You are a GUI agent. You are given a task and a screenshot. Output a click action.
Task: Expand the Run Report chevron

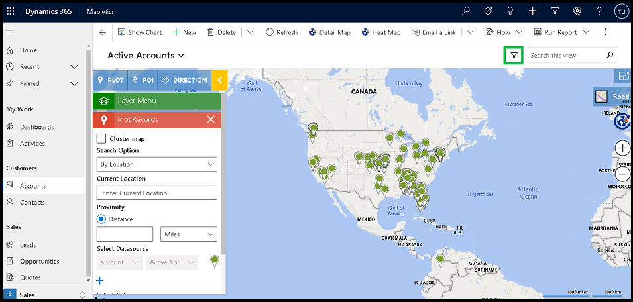coord(586,32)
